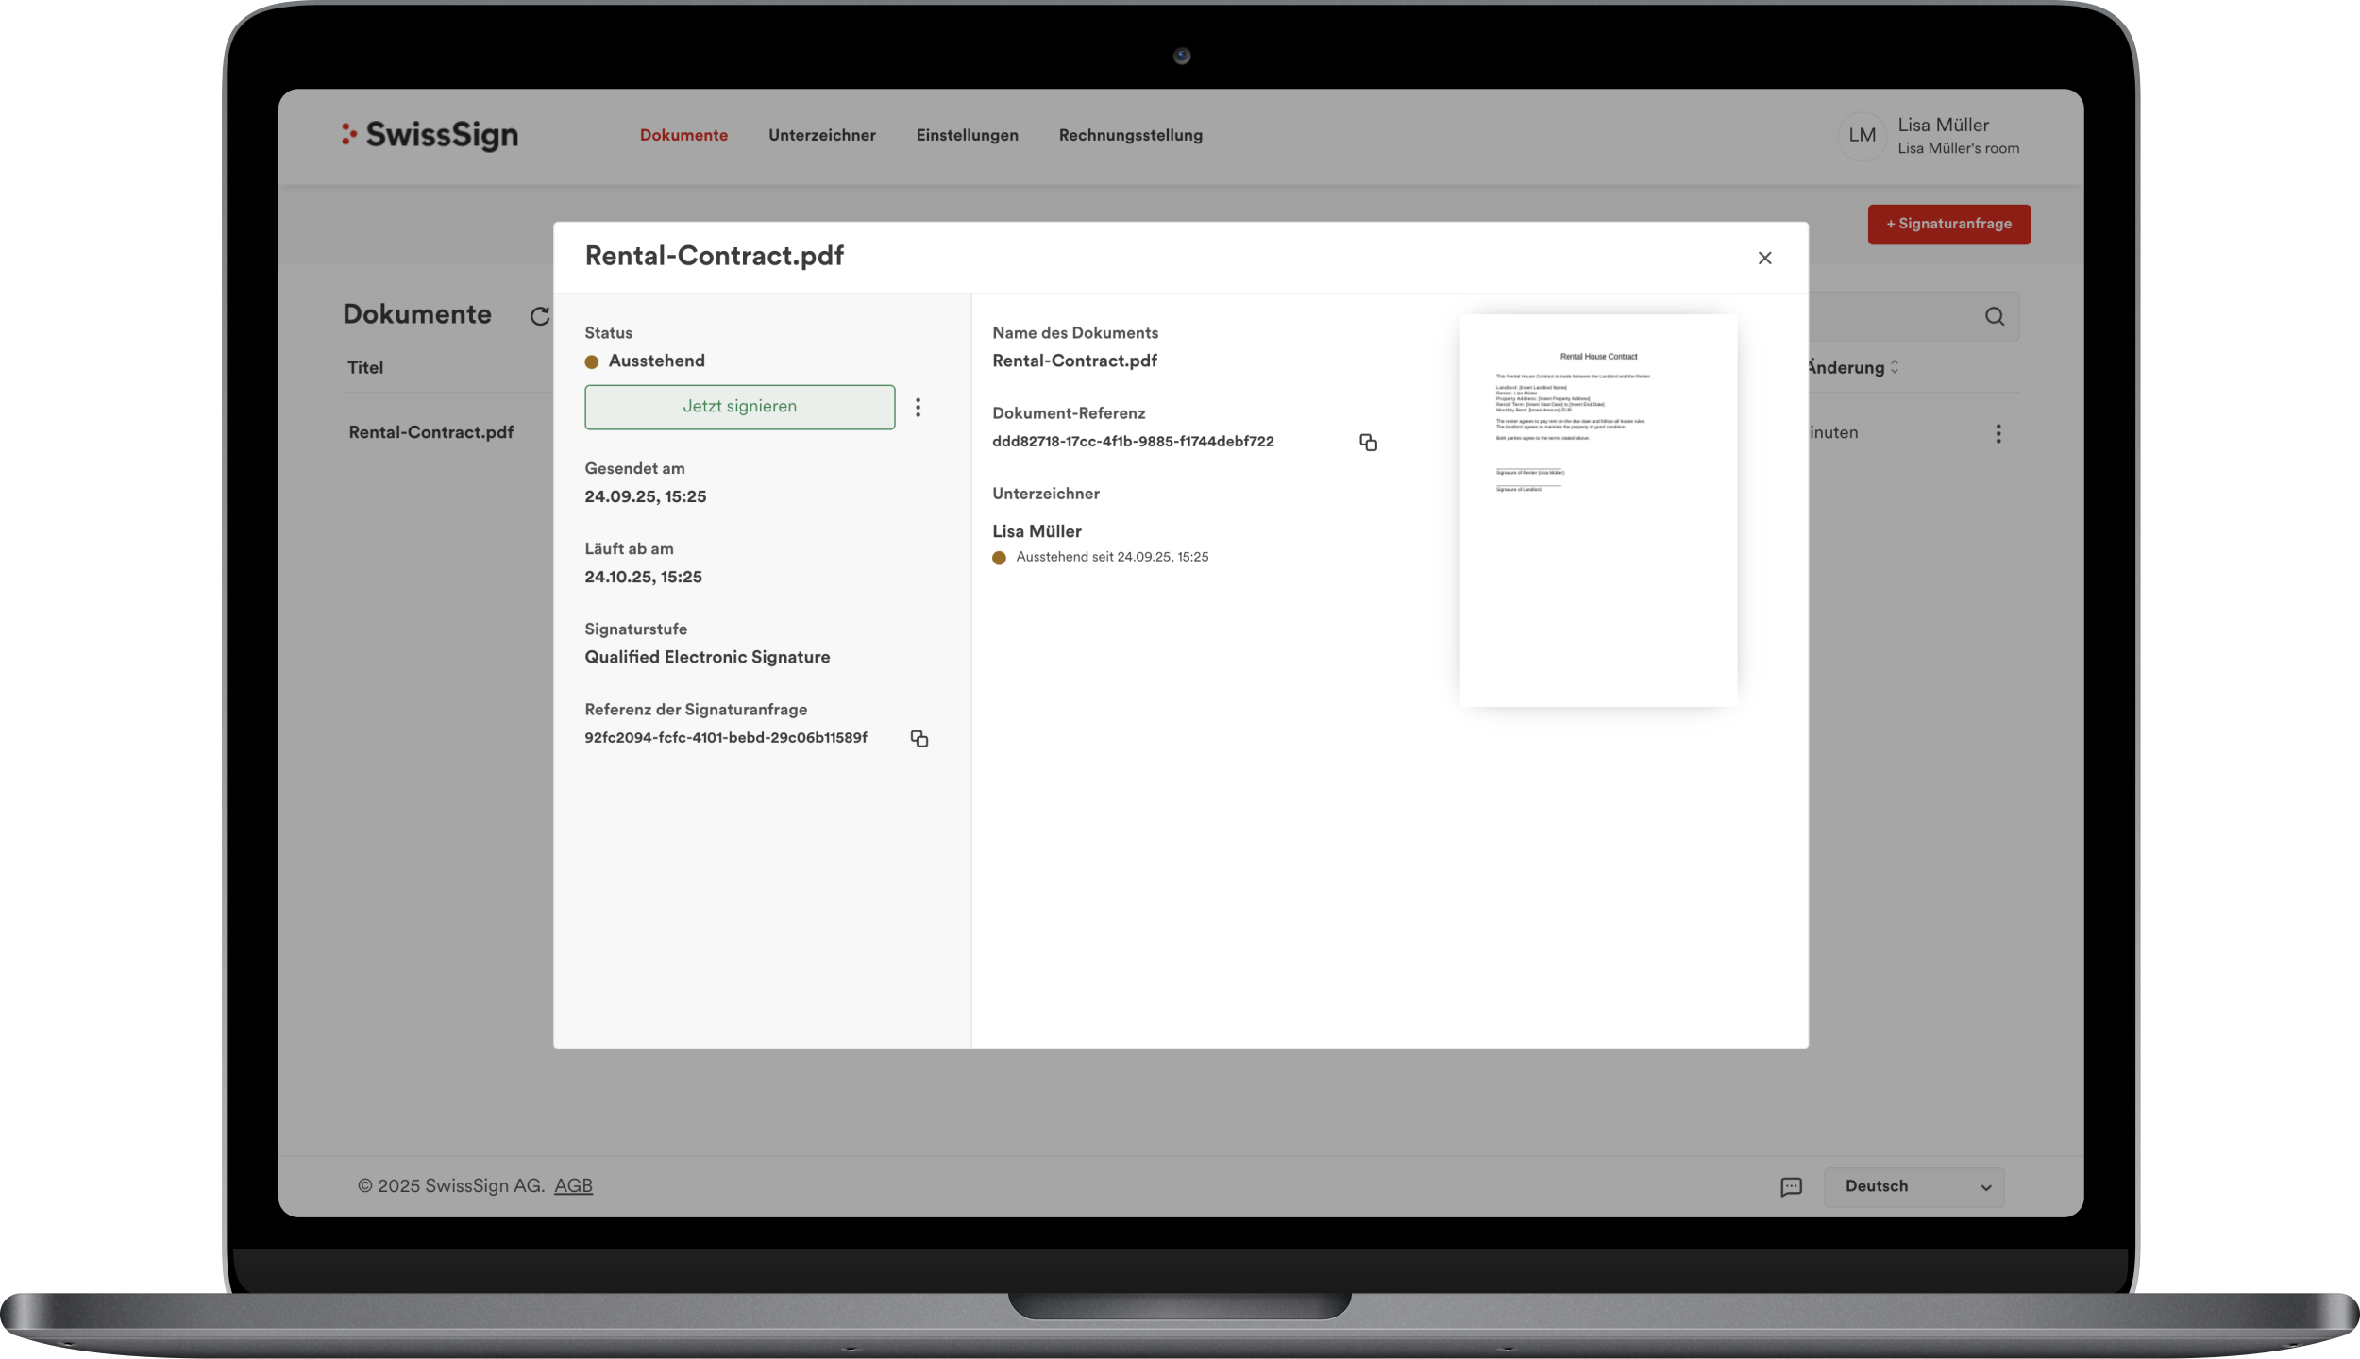Open the Rechnungsstellung section
Image resolution: width=2360 pixels, height=1359 pixels.
tap(1131, 135)
